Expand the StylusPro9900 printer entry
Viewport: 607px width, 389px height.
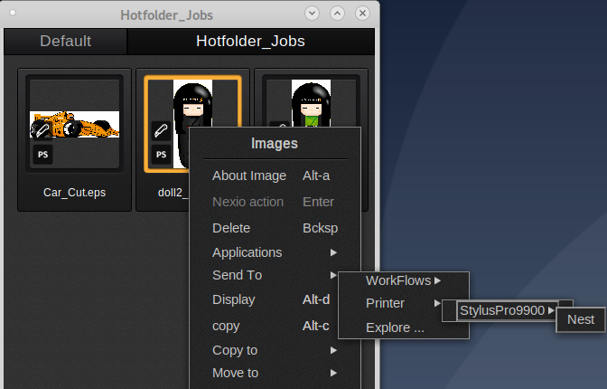507,310
